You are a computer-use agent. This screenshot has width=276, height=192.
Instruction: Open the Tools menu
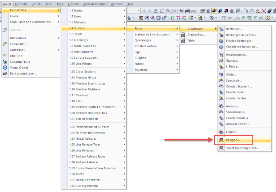pyautogui.click(x=49, y=4)
